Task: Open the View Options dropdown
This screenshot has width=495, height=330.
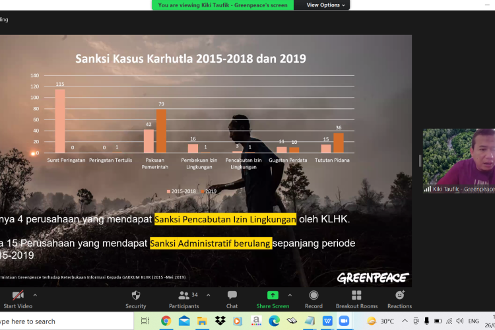Action: [x=325, y=5]
